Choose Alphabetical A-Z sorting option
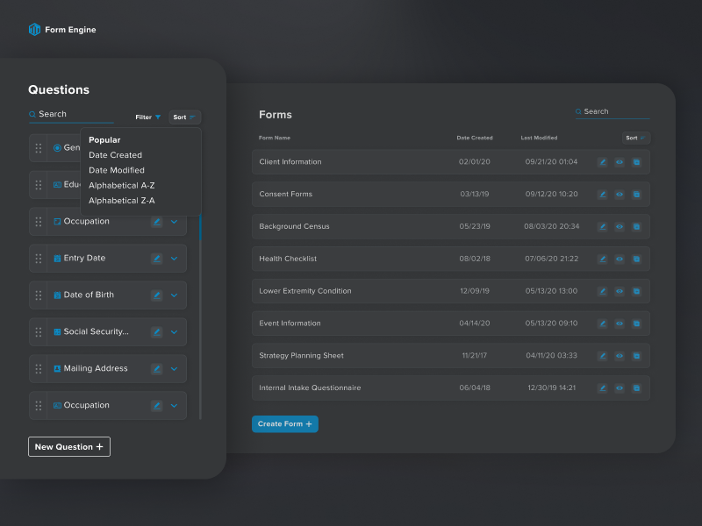 point(122,185)
